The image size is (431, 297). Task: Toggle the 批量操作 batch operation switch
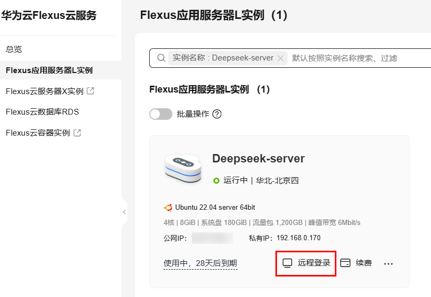click(161, 114)
